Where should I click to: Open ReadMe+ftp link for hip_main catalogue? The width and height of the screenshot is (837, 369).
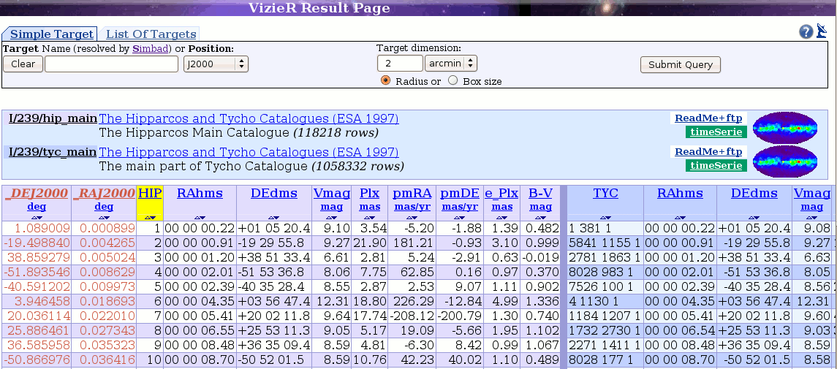pos(708,118)
